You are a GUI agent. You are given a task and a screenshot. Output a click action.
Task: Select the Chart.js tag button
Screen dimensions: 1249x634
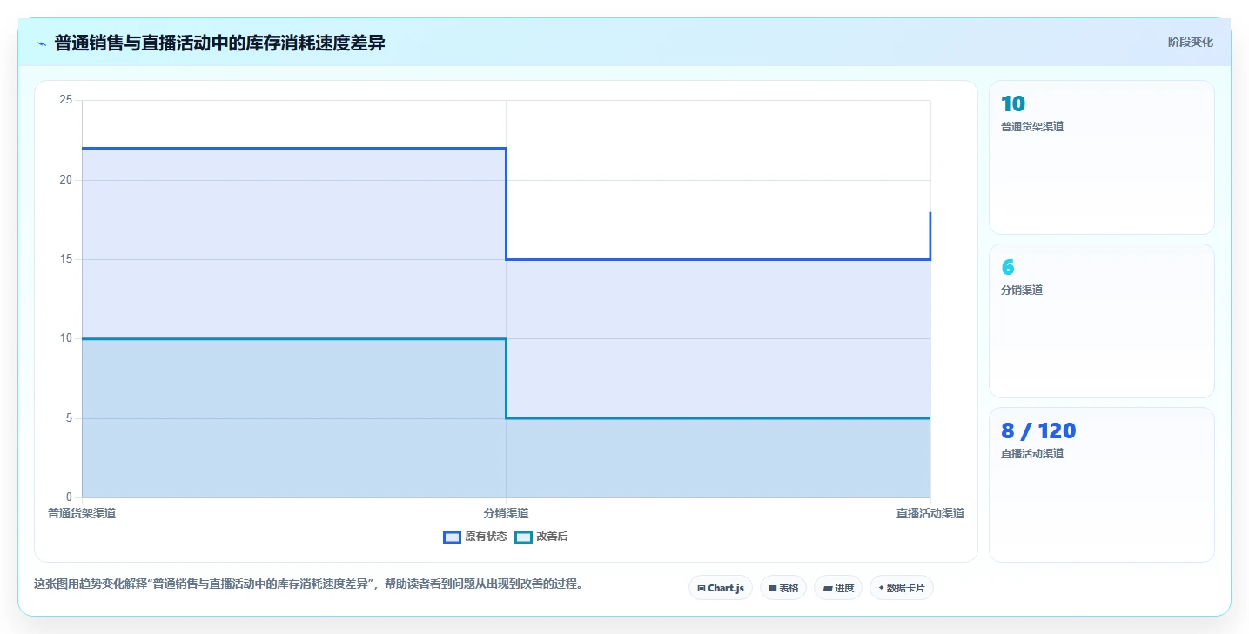pos(721,588)
